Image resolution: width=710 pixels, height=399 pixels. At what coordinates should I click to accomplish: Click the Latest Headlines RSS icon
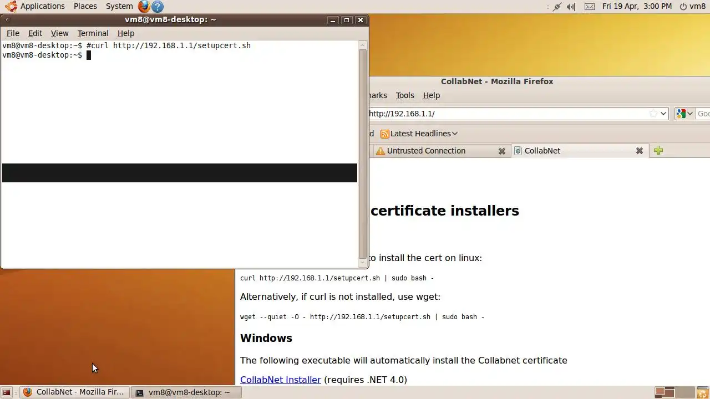384,134
